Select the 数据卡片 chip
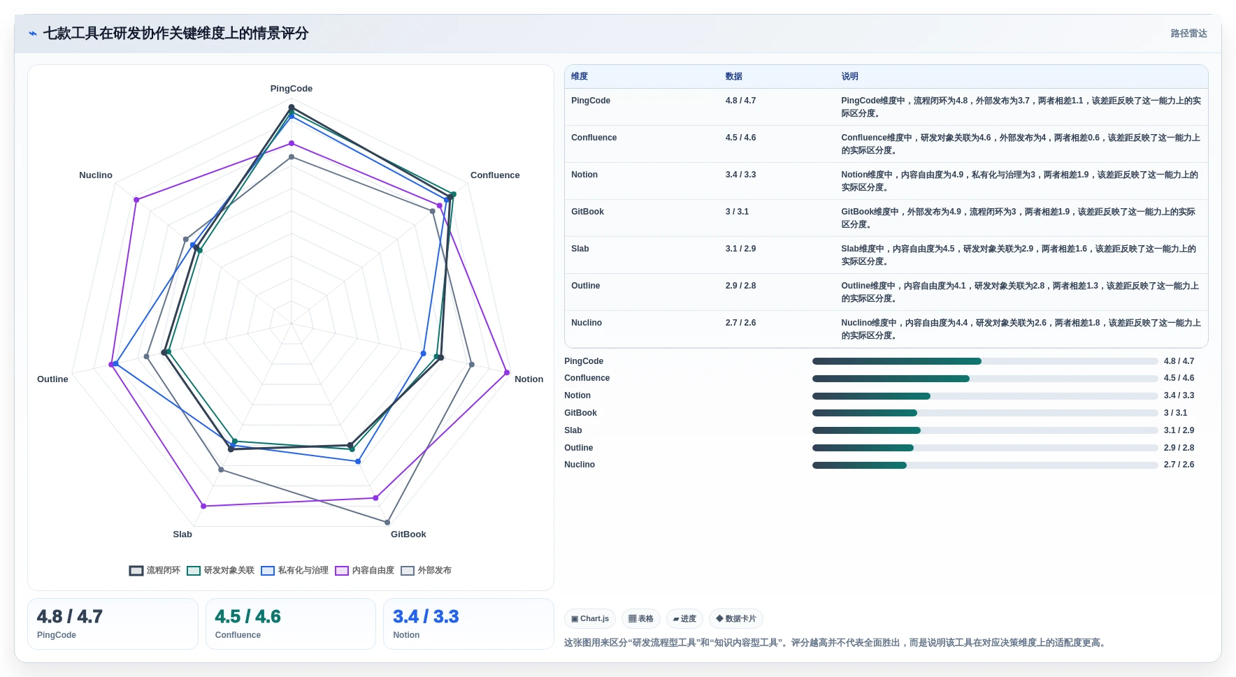The width and height of the screenshot is (1236, 677). 736,619
